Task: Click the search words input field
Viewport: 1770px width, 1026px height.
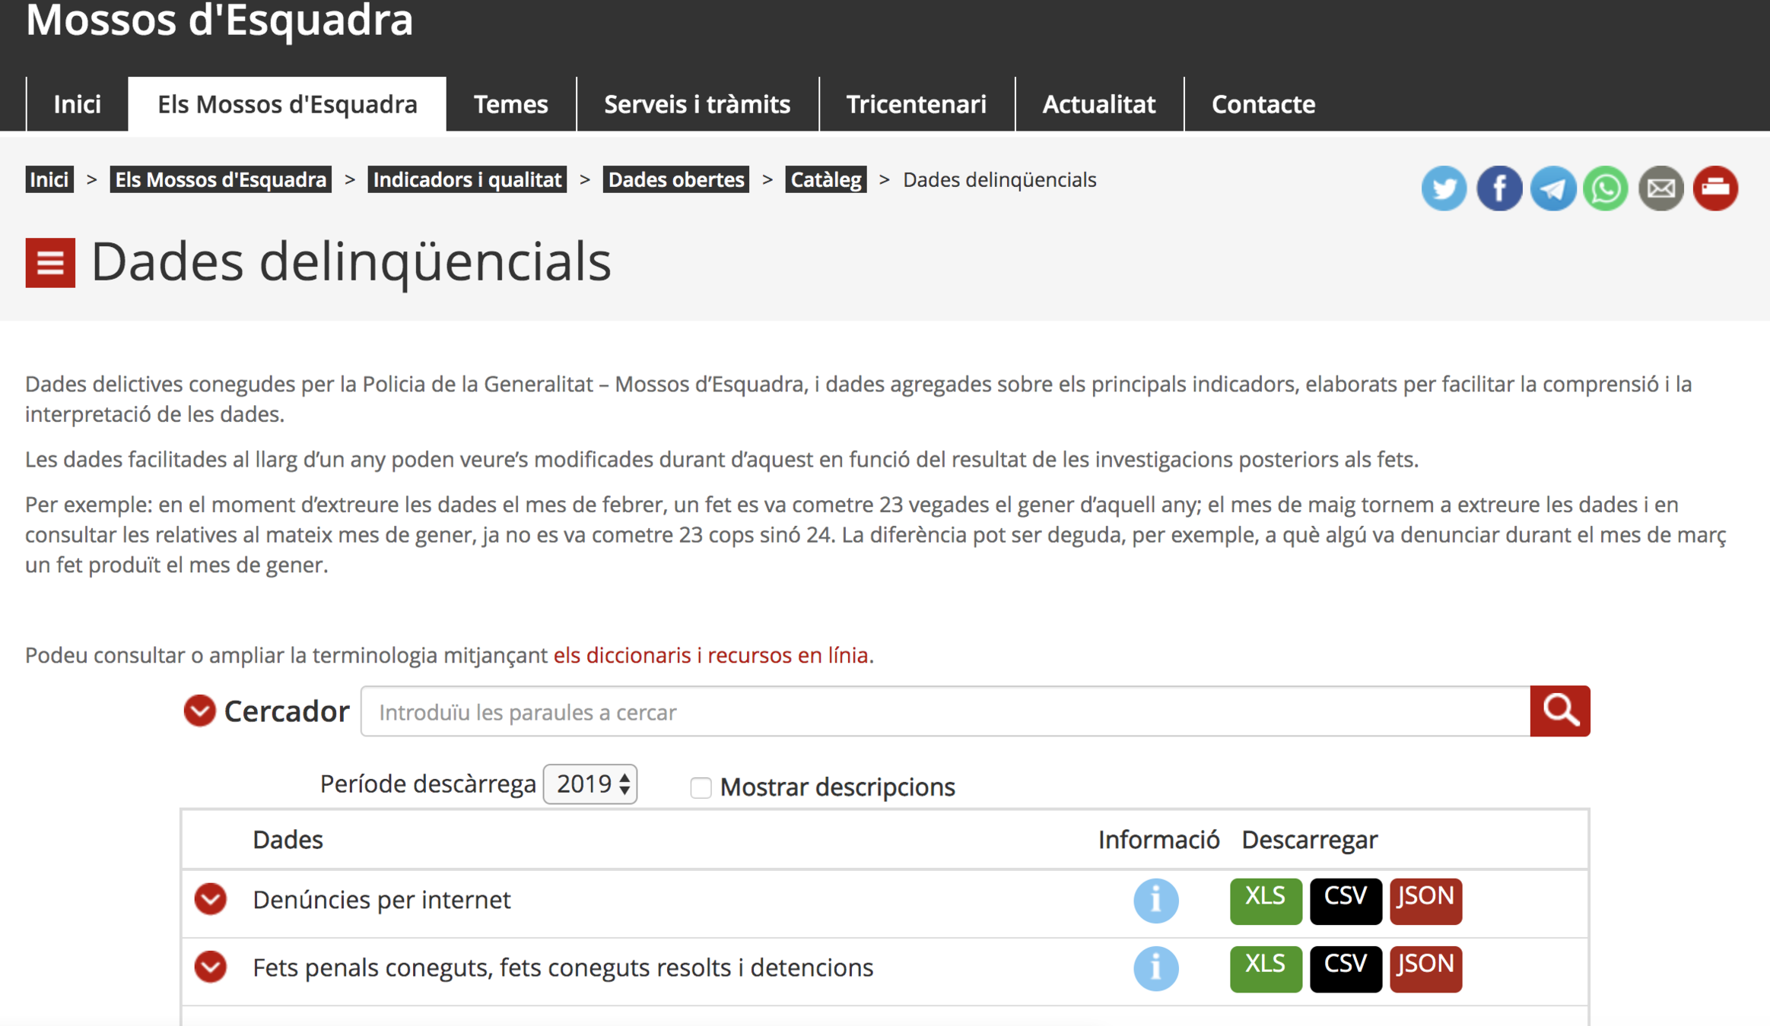Action: pos(945,712)
